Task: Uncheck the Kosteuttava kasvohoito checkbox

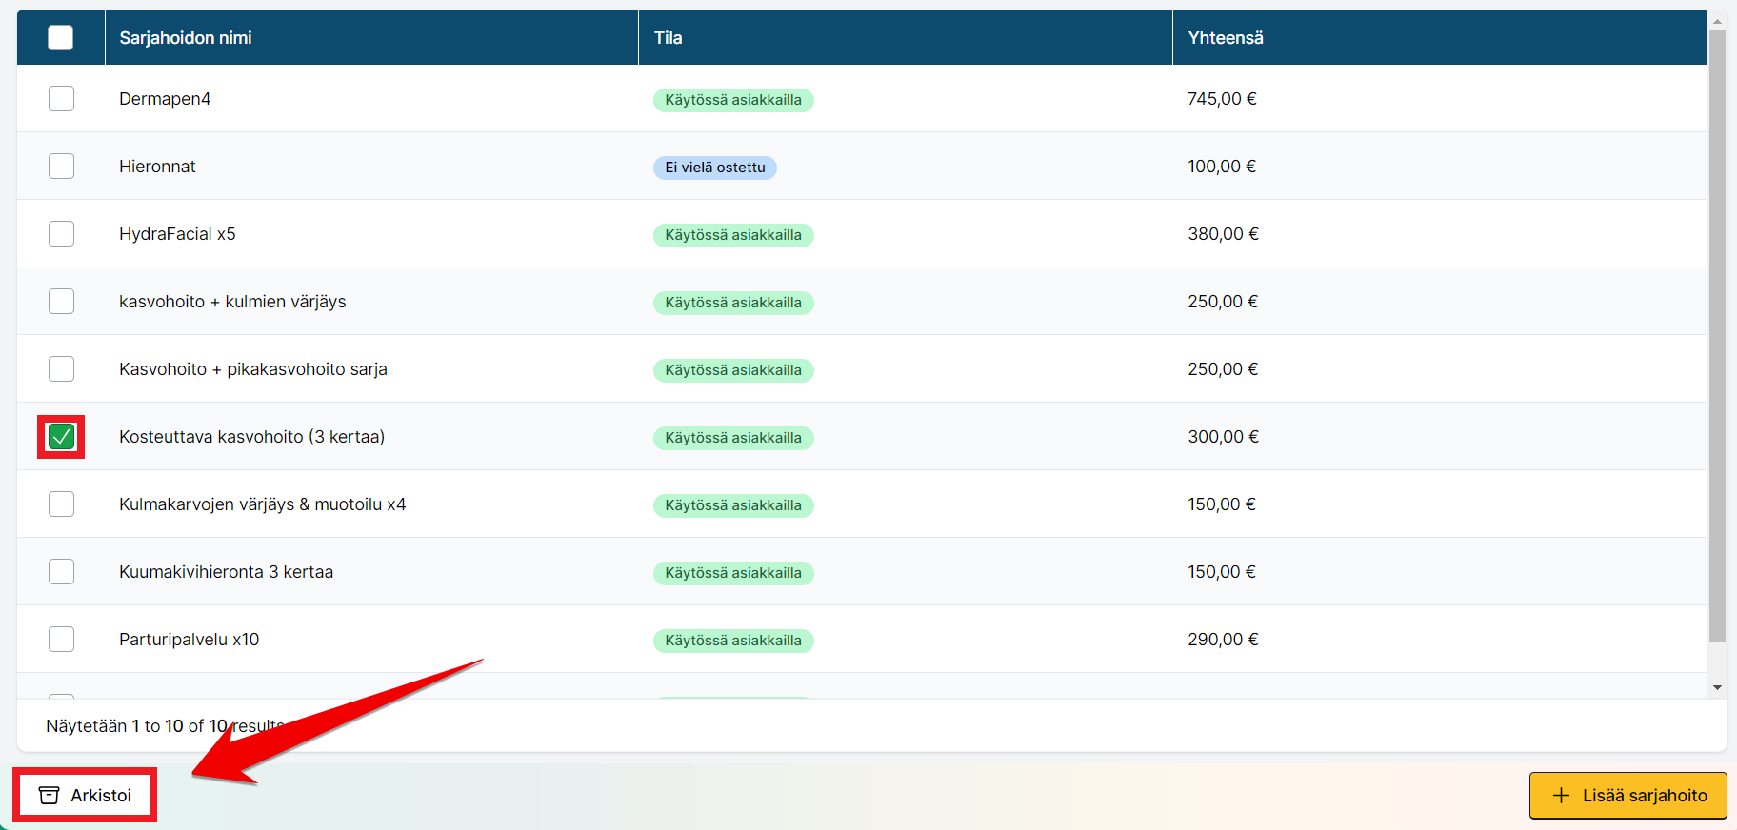Action: (61, 437)
